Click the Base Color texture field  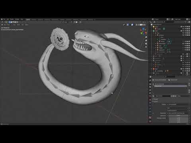178,113
